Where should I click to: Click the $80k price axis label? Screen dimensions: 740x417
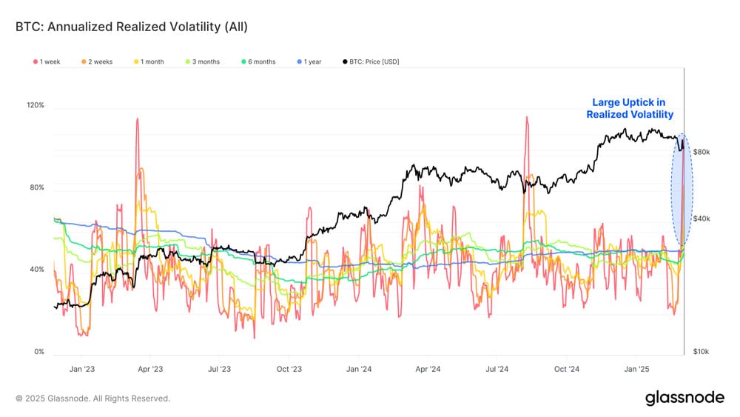pyautogui.click(x=702, y=152)
